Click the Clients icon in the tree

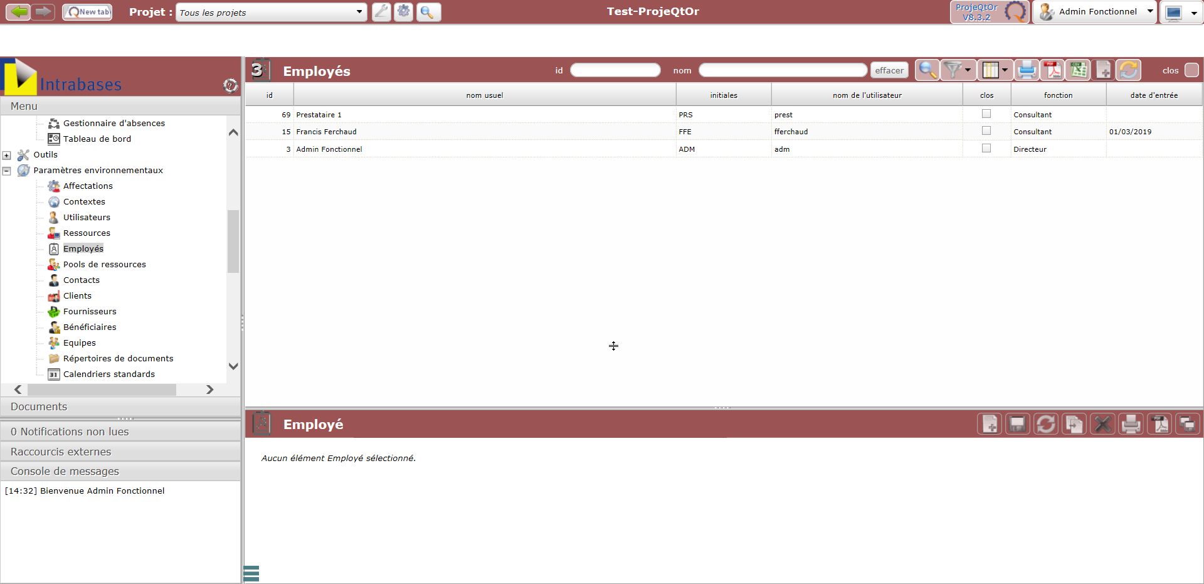54,296
